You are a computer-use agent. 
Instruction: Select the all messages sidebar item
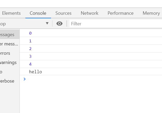[7, 35]
